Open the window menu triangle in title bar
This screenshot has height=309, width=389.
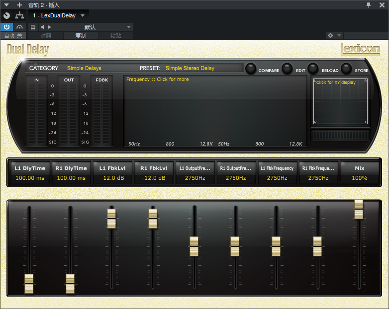[6, 4]
